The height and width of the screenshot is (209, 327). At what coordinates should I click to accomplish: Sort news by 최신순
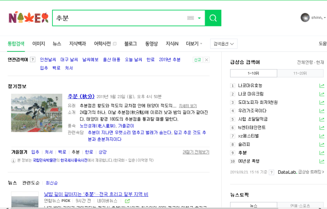click(52, 183)
